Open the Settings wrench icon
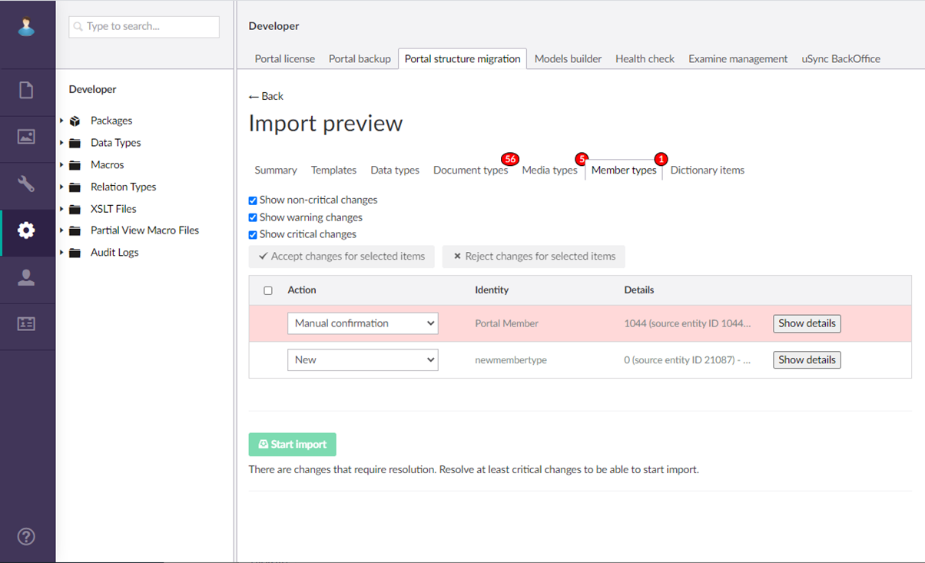This screenshot has height=563, width=925. [27, 184]
